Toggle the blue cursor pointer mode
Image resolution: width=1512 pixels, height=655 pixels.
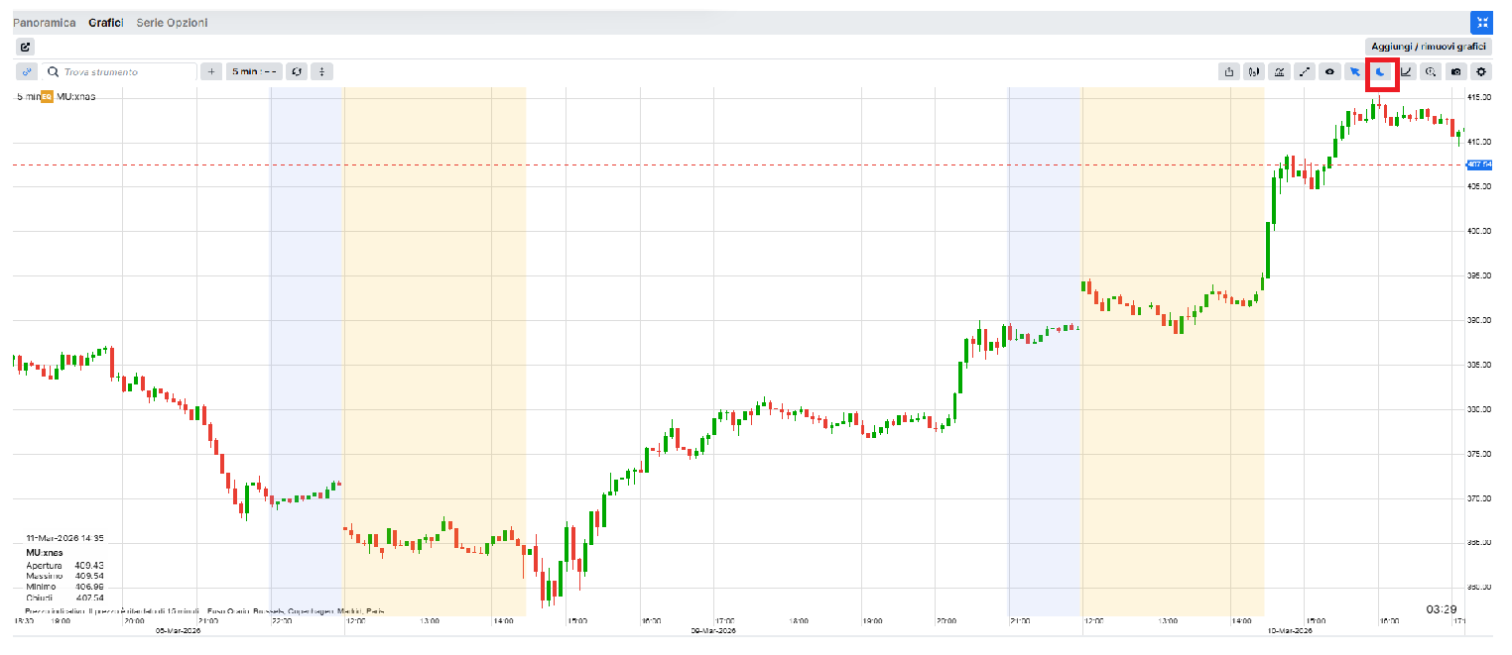pyautogui.click(x=1355, y=71)
